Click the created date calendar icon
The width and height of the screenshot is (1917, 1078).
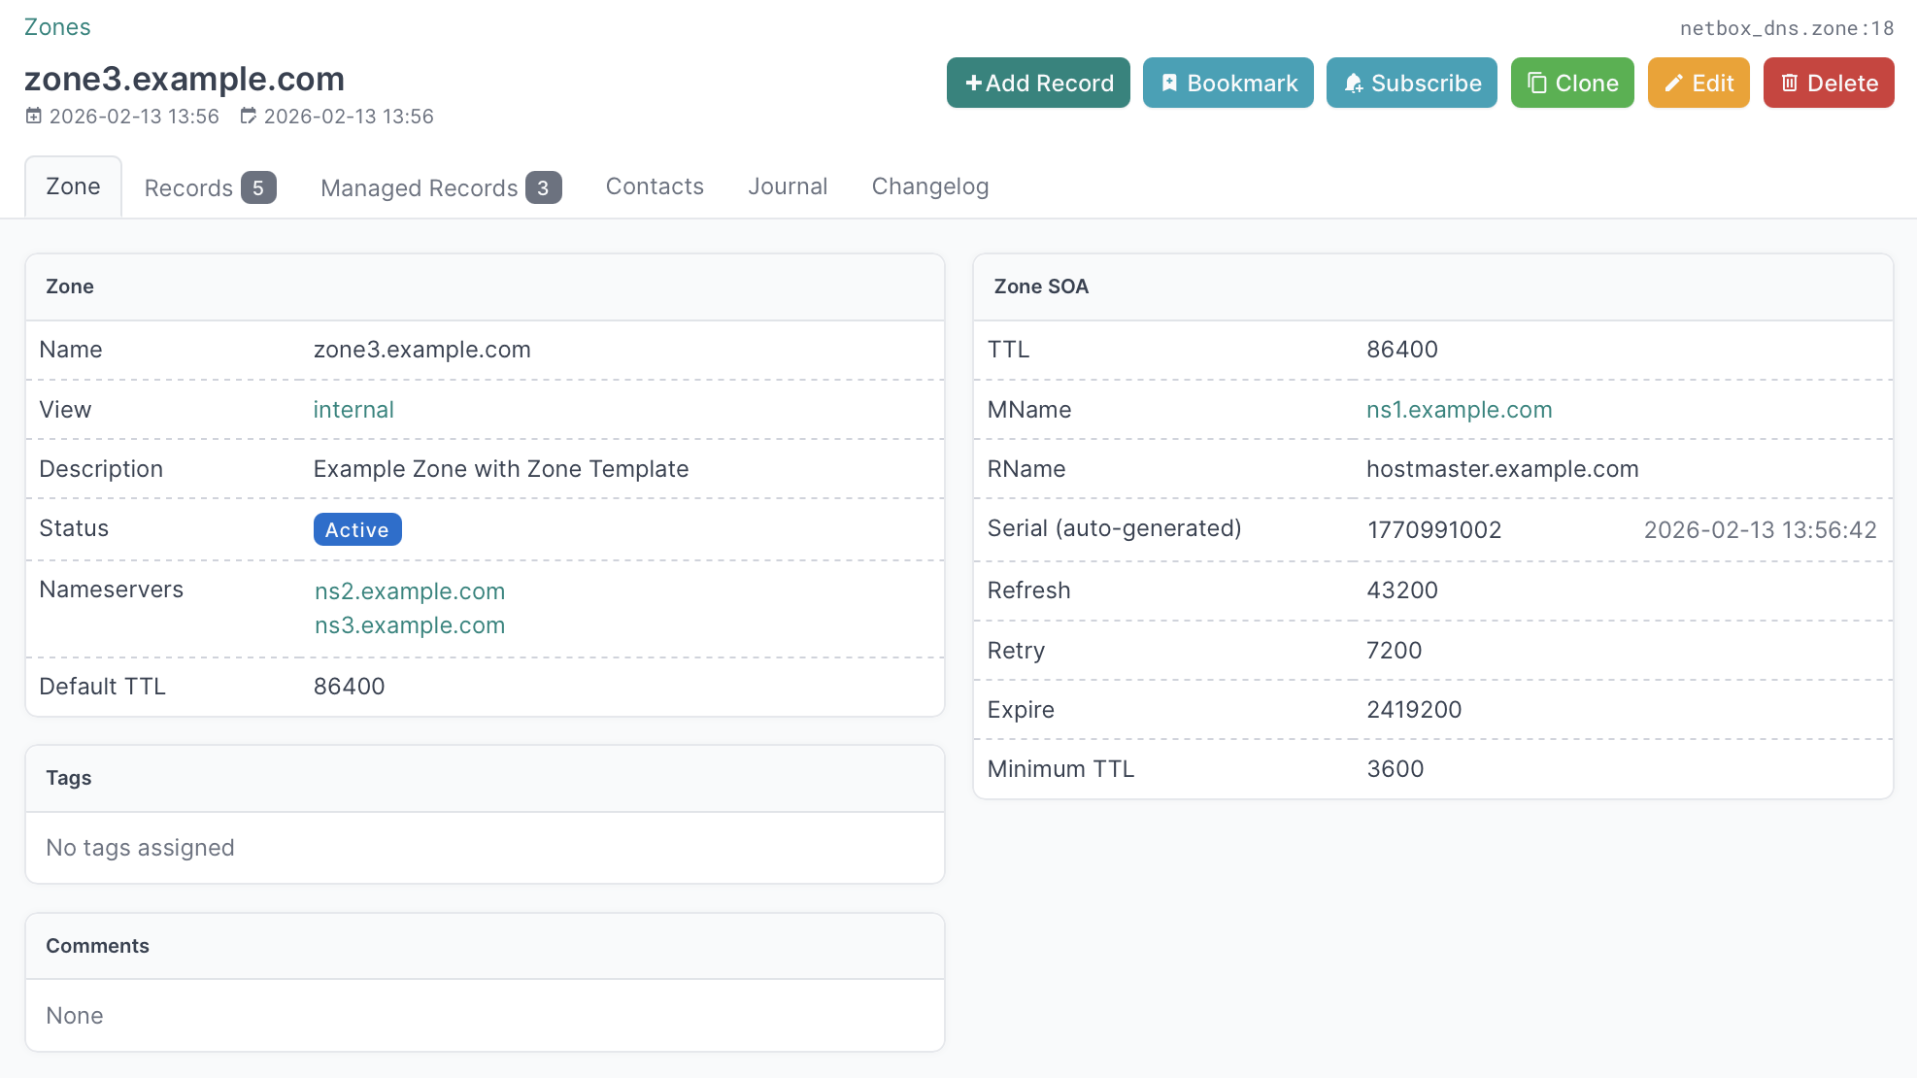point(34,117)
